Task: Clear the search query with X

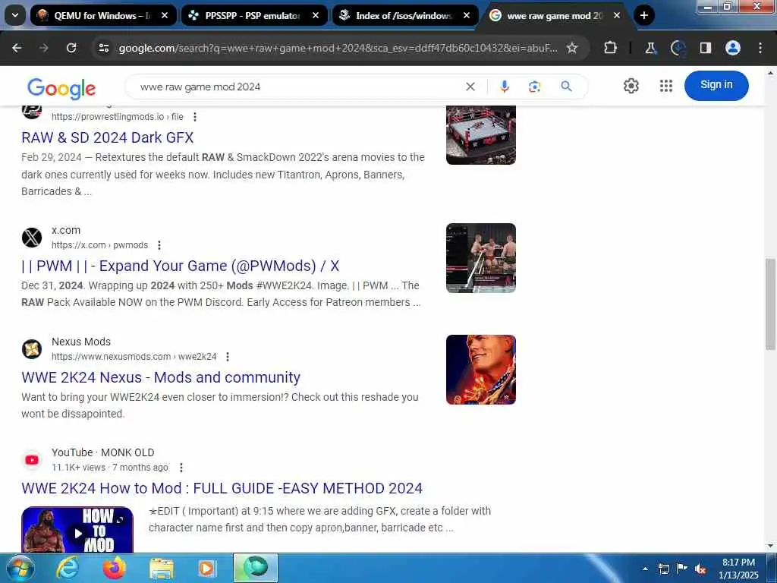Action: (x=470, y=87)
